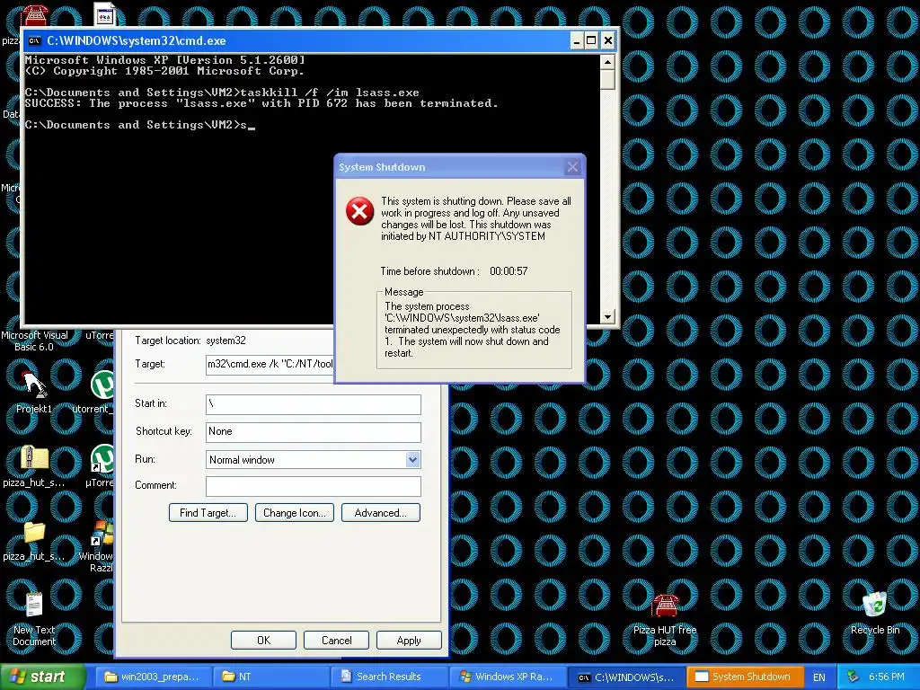This screenshot has width=920, height=690.
Task: Click the shutdown countdown 00:00:57
Action: 509,271
